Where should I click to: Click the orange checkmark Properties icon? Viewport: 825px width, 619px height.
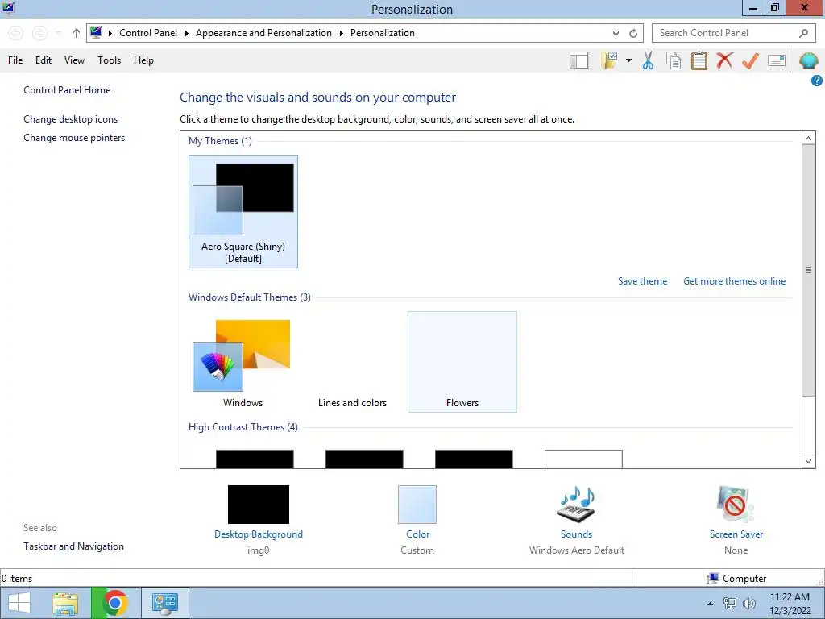(750, 60)
